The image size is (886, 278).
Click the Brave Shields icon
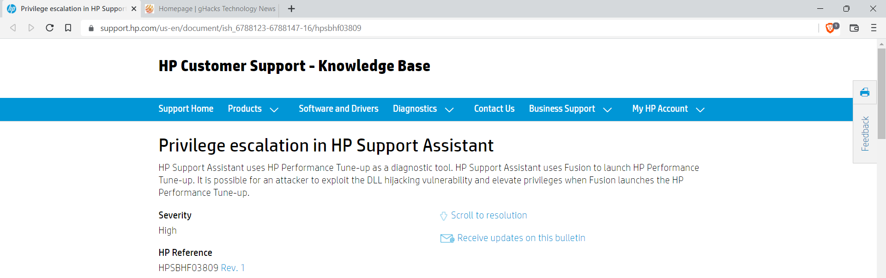tap(831, 28)
